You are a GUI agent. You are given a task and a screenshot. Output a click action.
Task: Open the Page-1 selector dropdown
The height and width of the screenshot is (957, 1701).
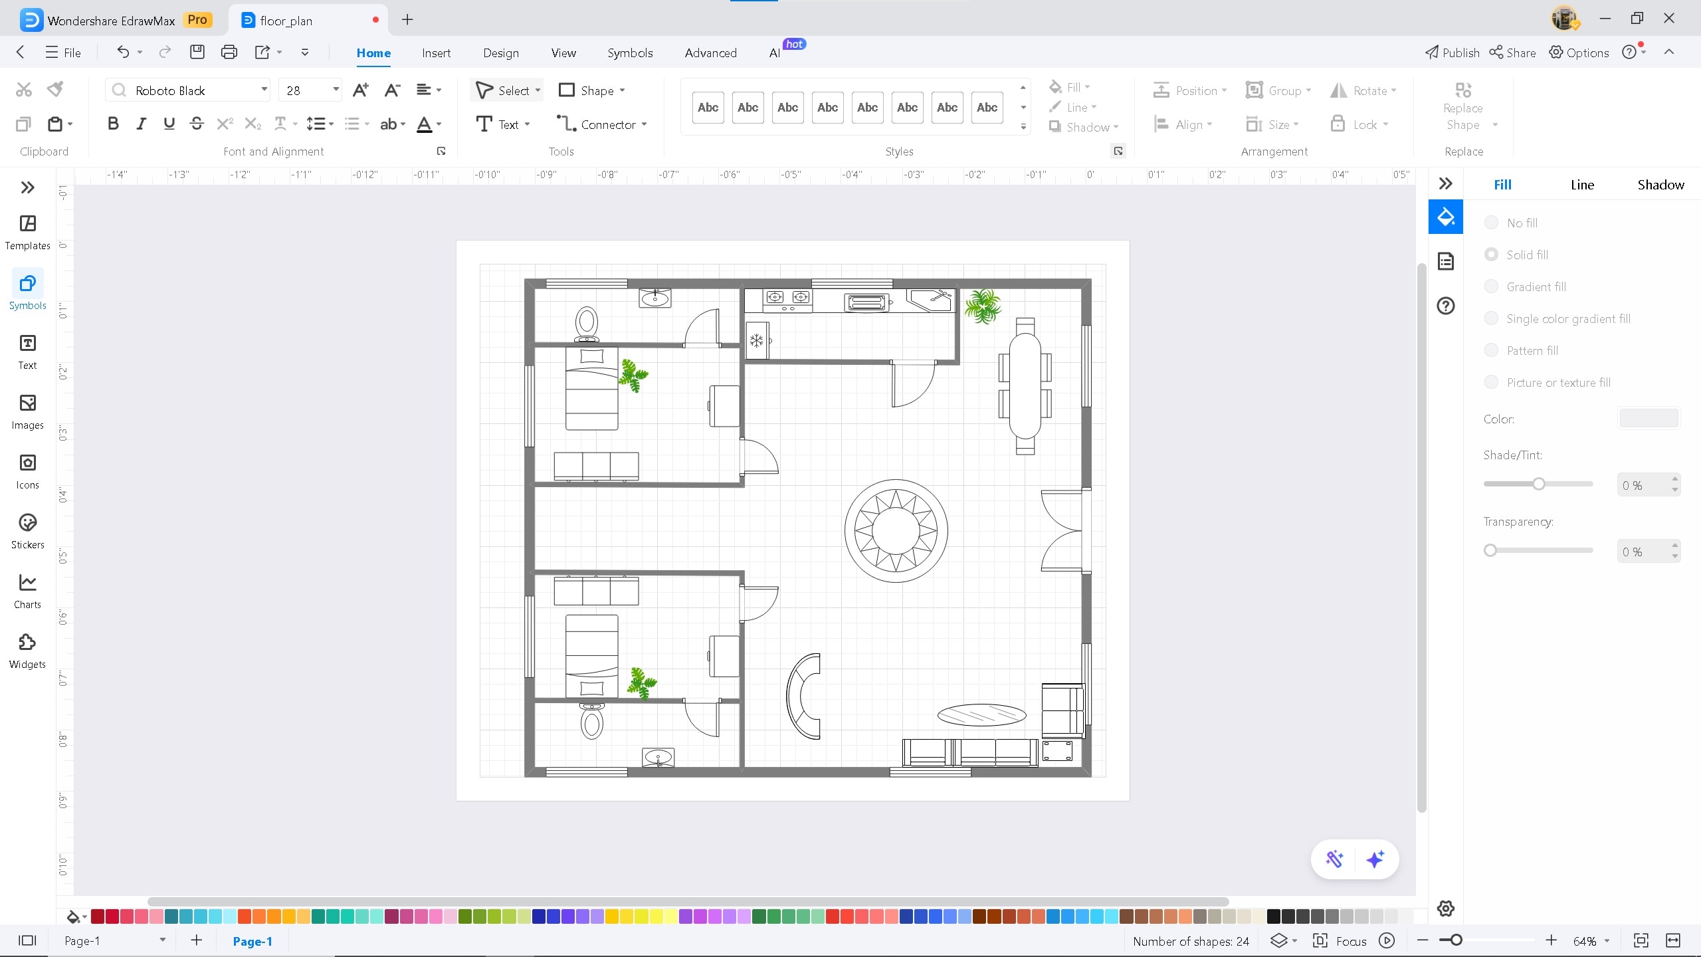coord(162,940)
